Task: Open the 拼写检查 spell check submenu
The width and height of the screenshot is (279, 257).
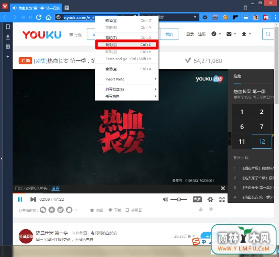Action: point(127,89)
